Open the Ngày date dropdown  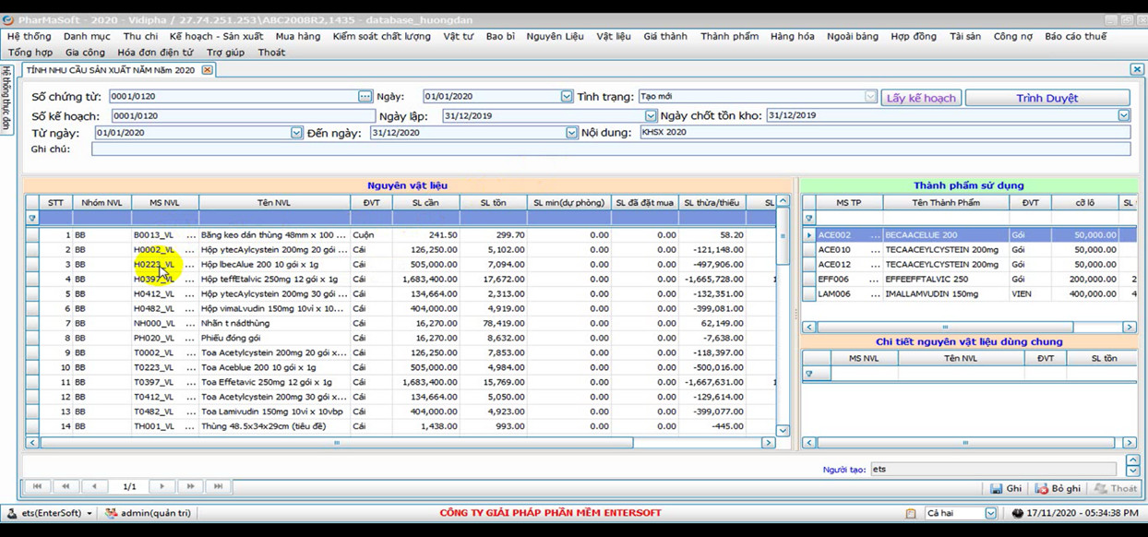[x=567, y=97]
